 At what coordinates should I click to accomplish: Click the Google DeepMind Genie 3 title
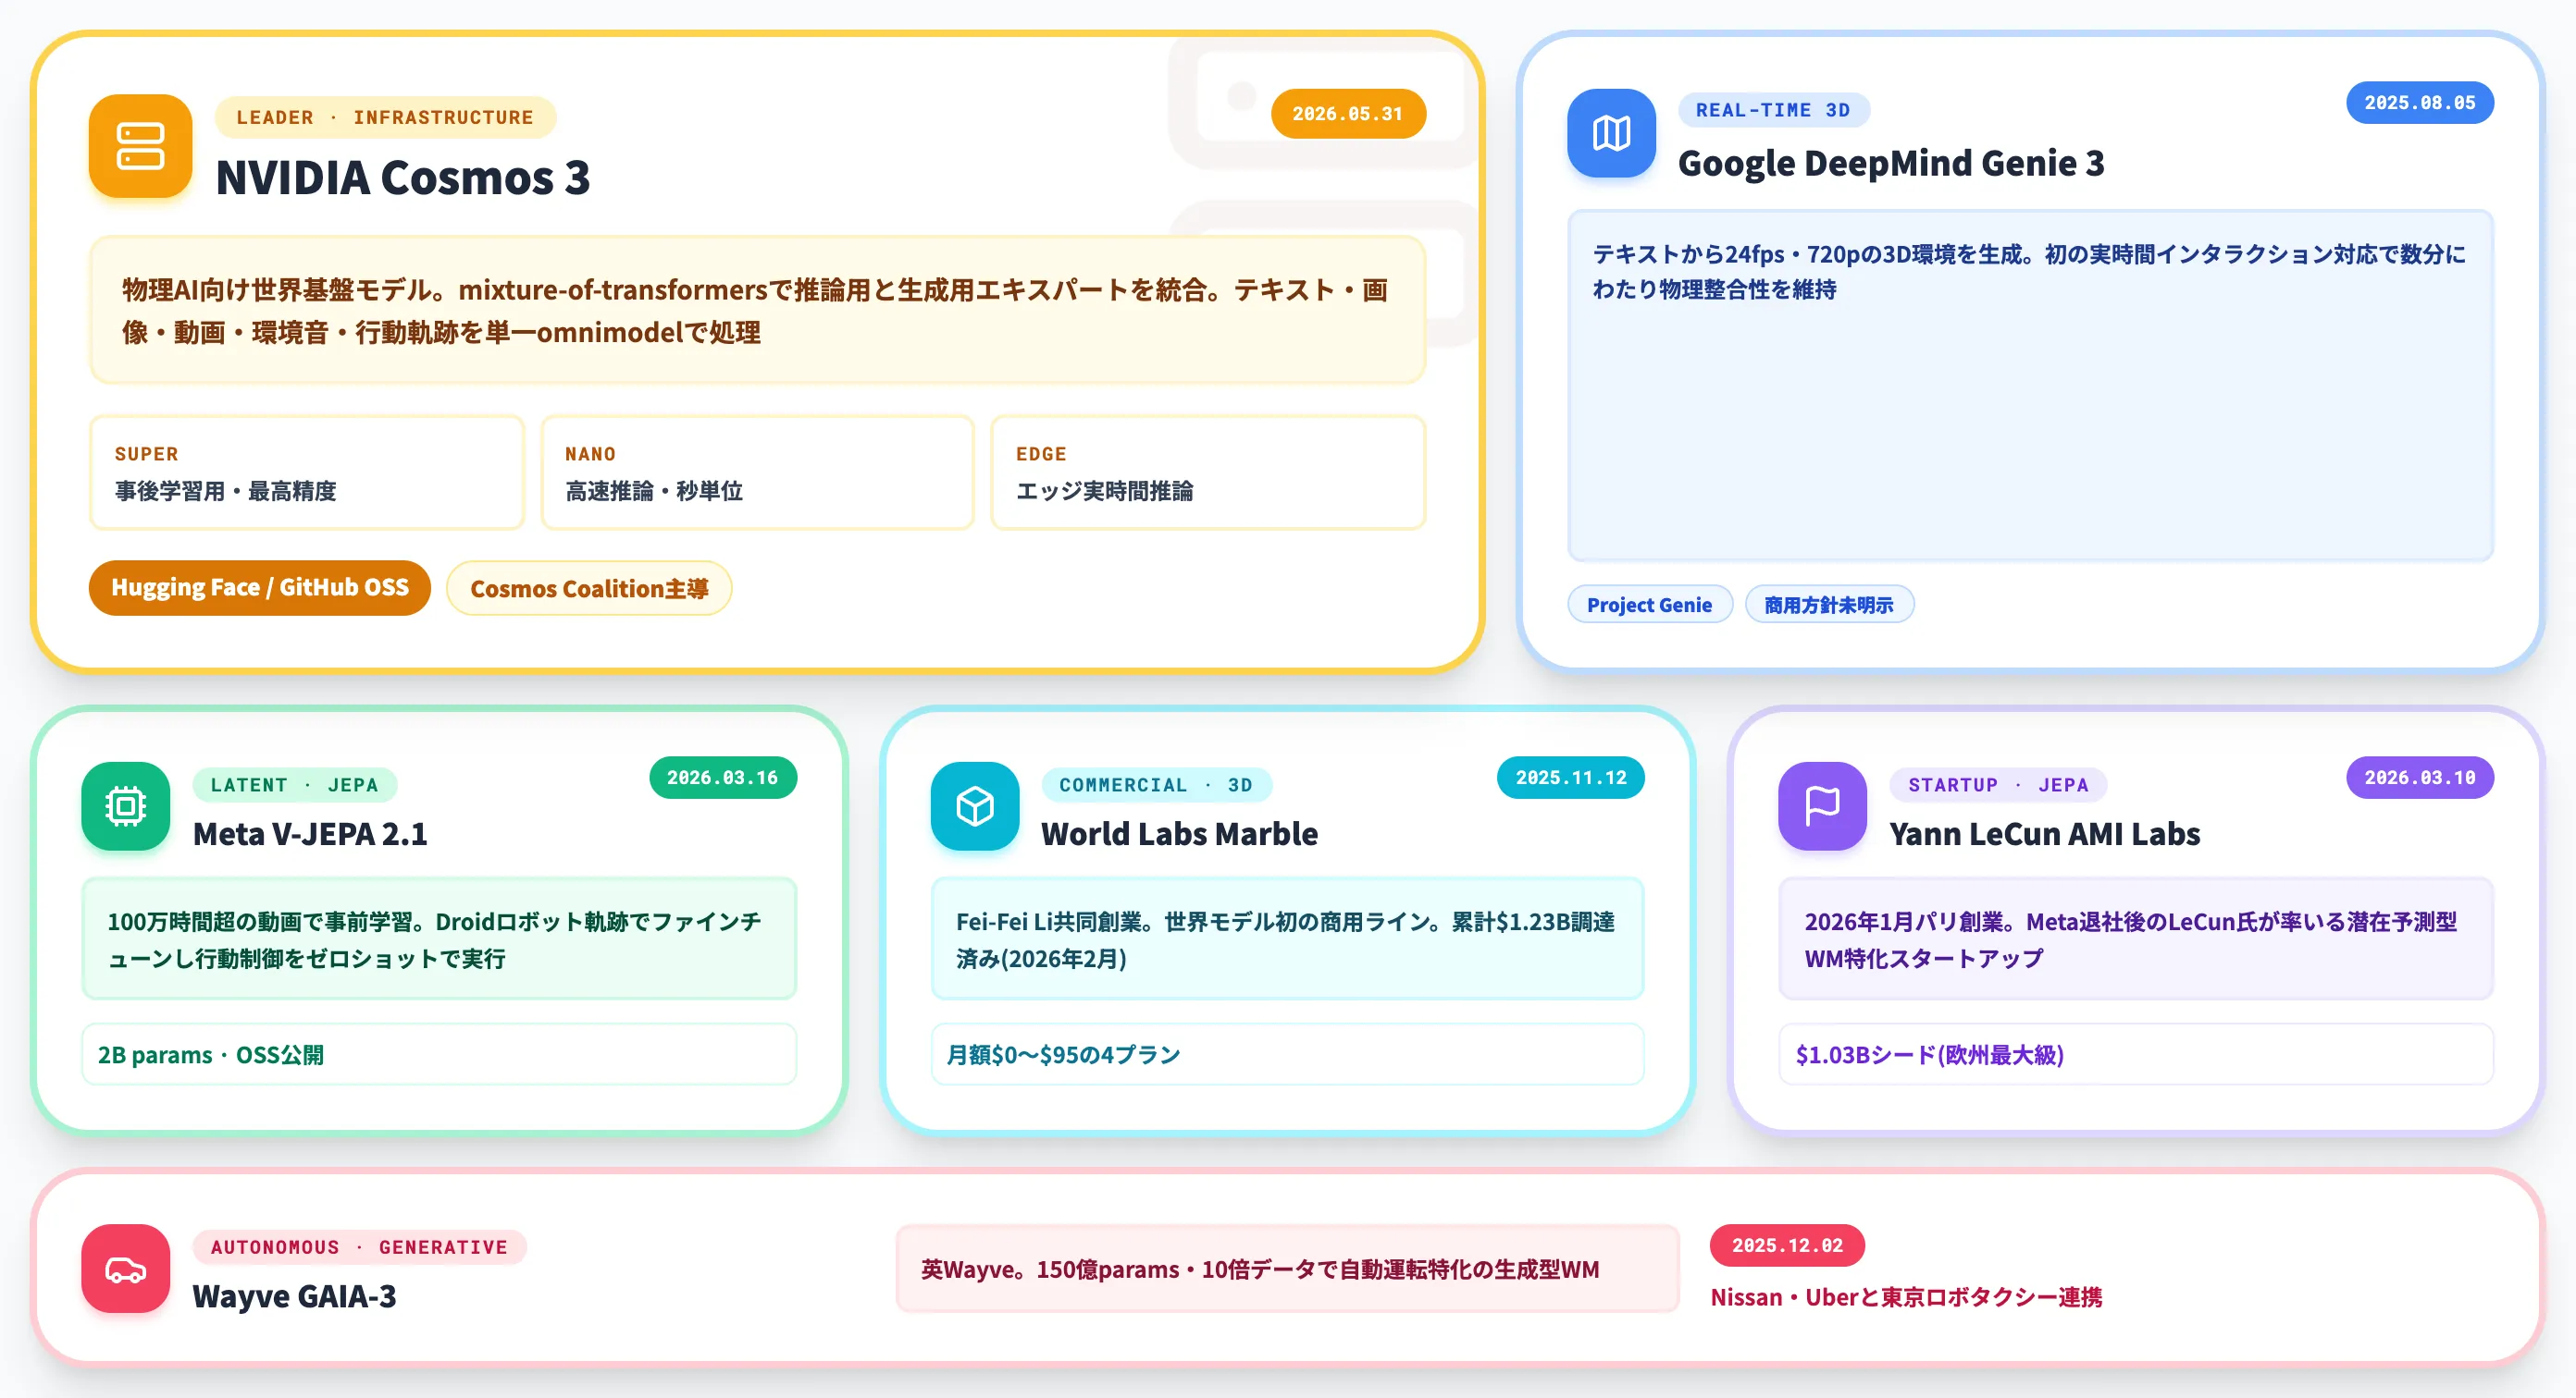click(x=1891, y=163)
